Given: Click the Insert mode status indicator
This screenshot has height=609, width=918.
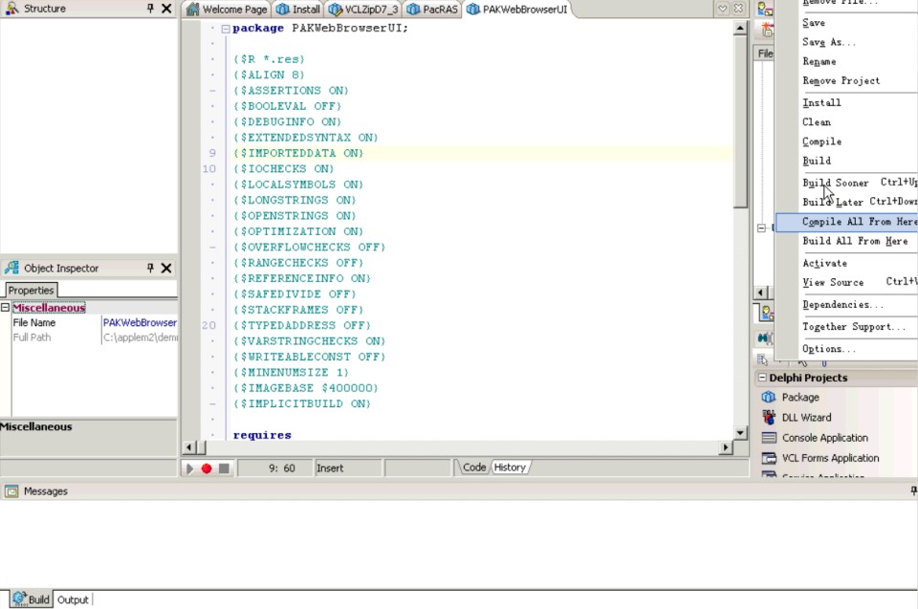Looking at the screenshot, I should click(x=348, y=468).
